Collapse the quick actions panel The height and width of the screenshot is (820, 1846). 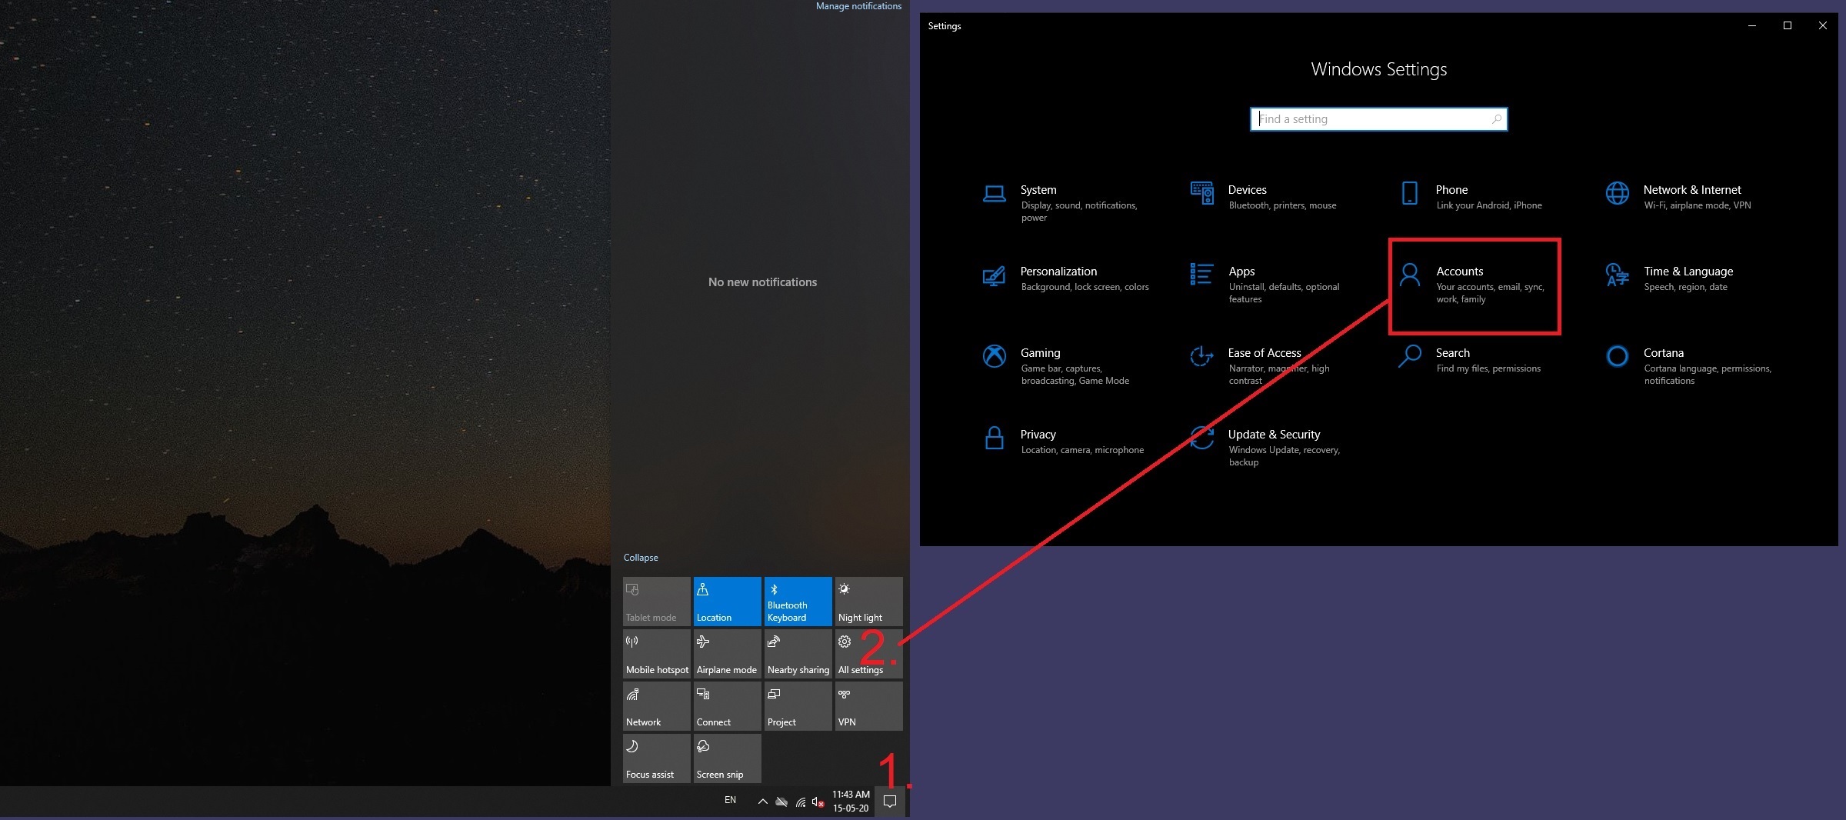(x=641, y=558)
